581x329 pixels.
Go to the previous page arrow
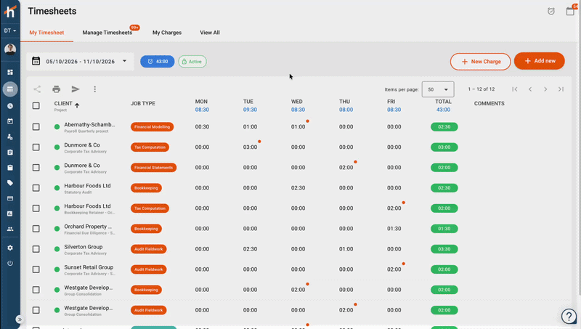click(x=530, y=89)
